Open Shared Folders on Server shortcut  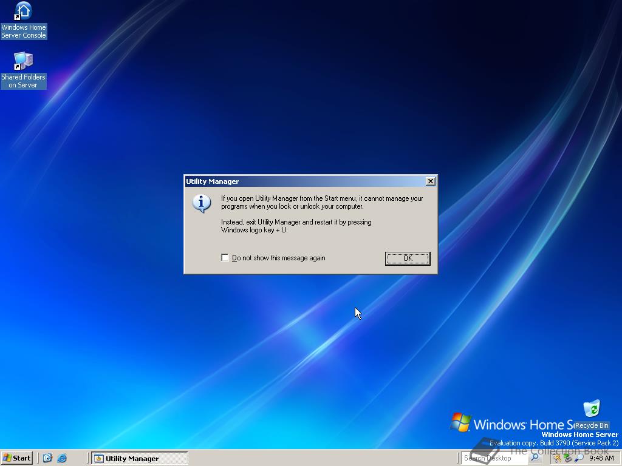[x=24, y=70]
